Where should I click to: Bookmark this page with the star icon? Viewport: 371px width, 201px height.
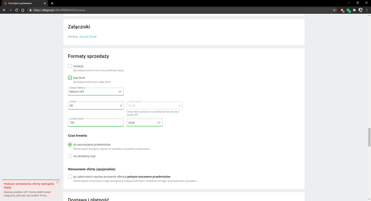tap(334, 10)
